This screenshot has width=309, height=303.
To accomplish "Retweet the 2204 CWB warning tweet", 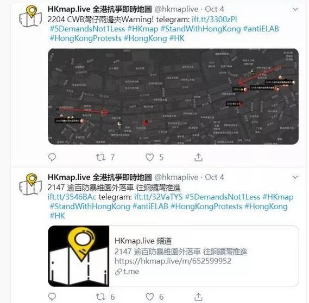I will pyautogui.click(x=100, y=157).
